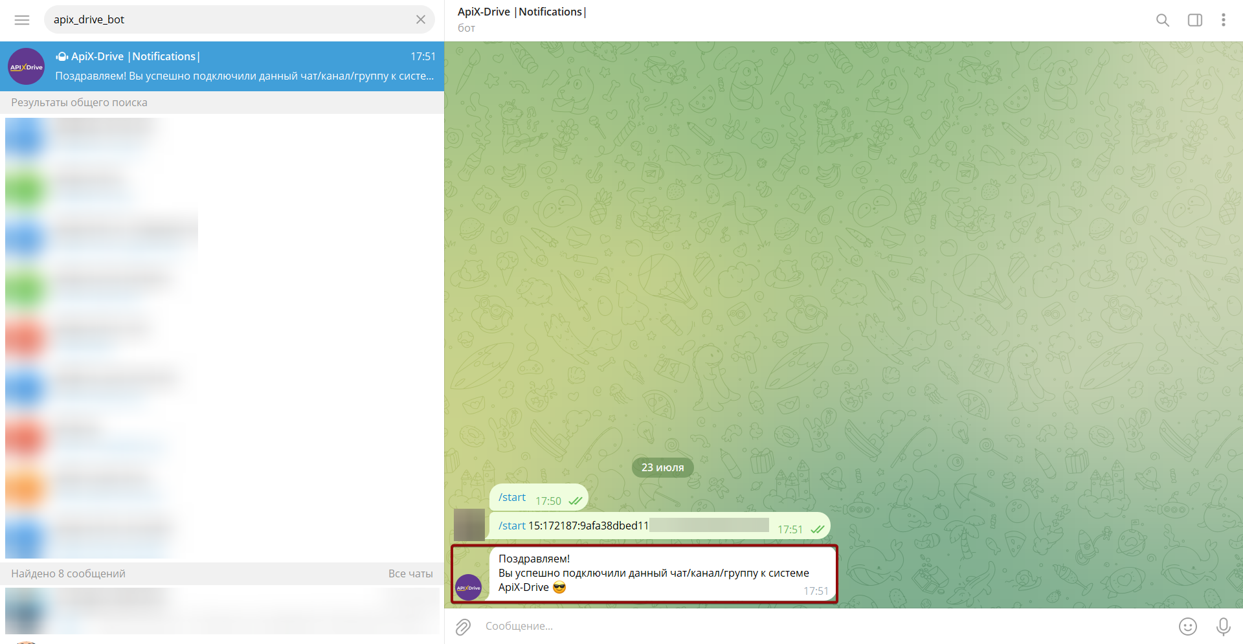Focus the Сообщение message input field
Image resolution: width=1243 pixels, height=644 pixels.
coord(825,626)
